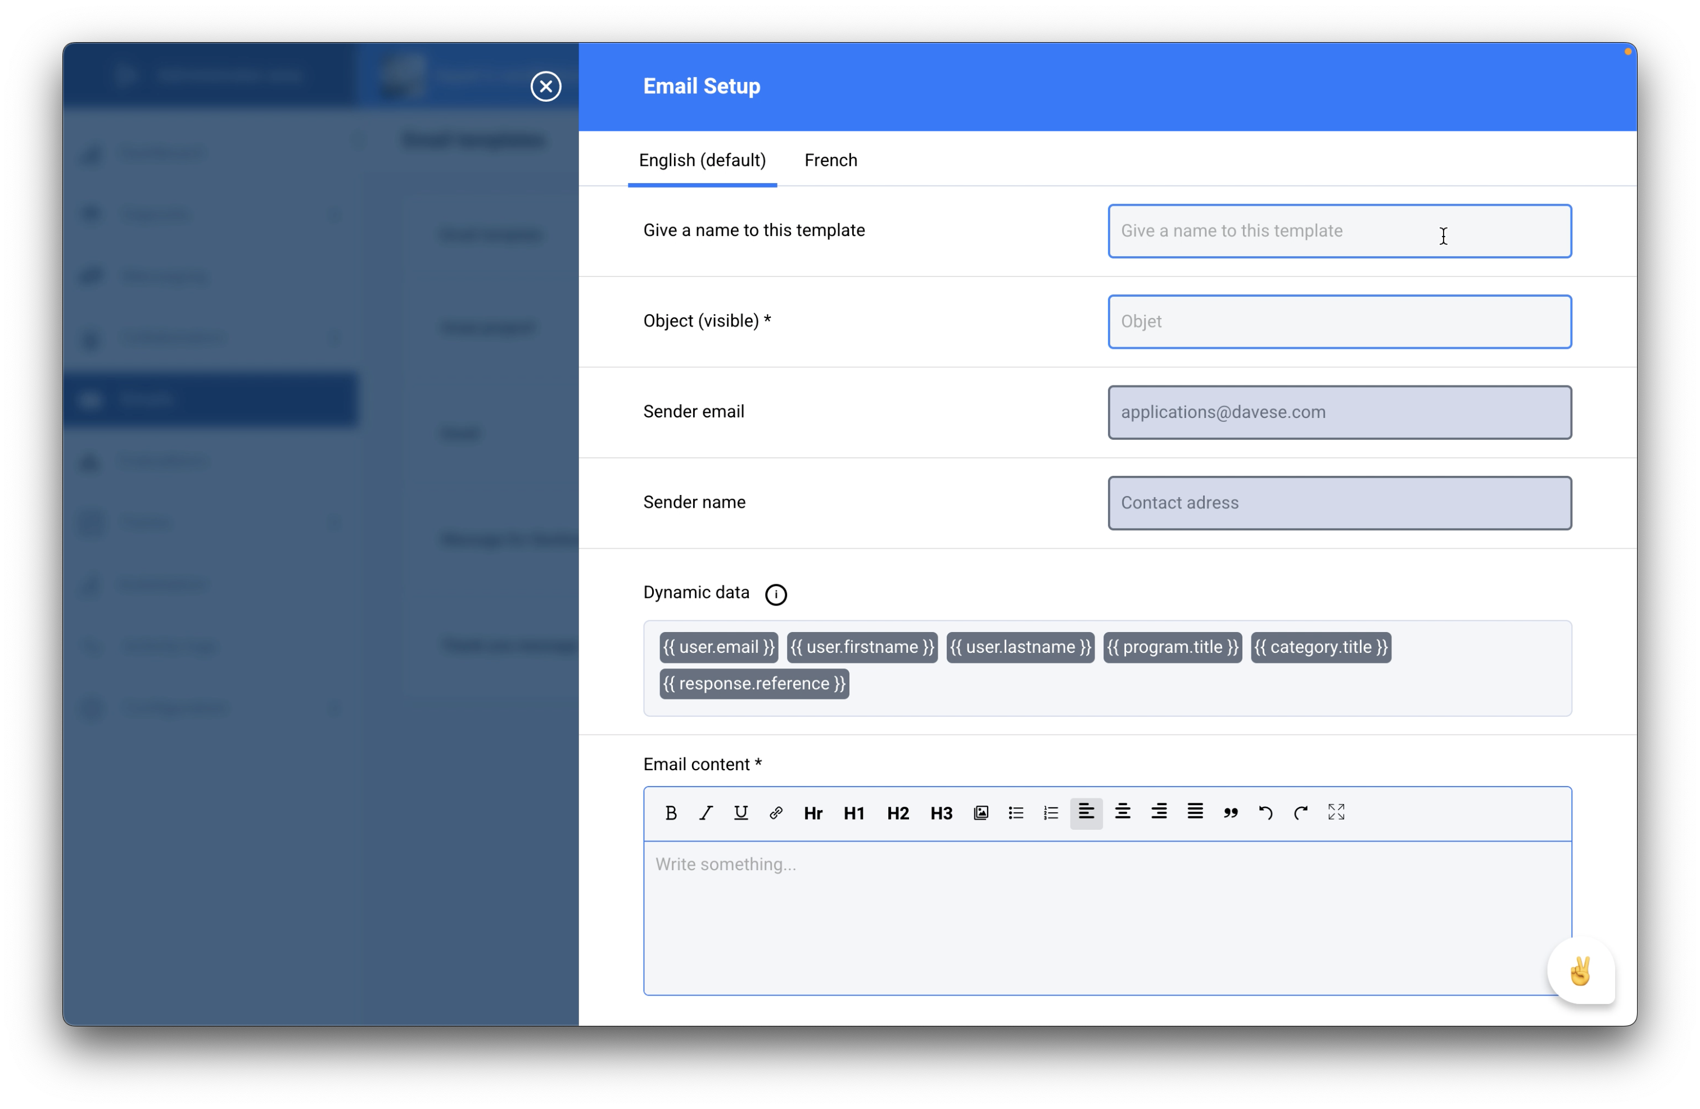Apply Heading 3 style
The width and height of the screenshot is (1700, 1109).
[x=941, y=813]
